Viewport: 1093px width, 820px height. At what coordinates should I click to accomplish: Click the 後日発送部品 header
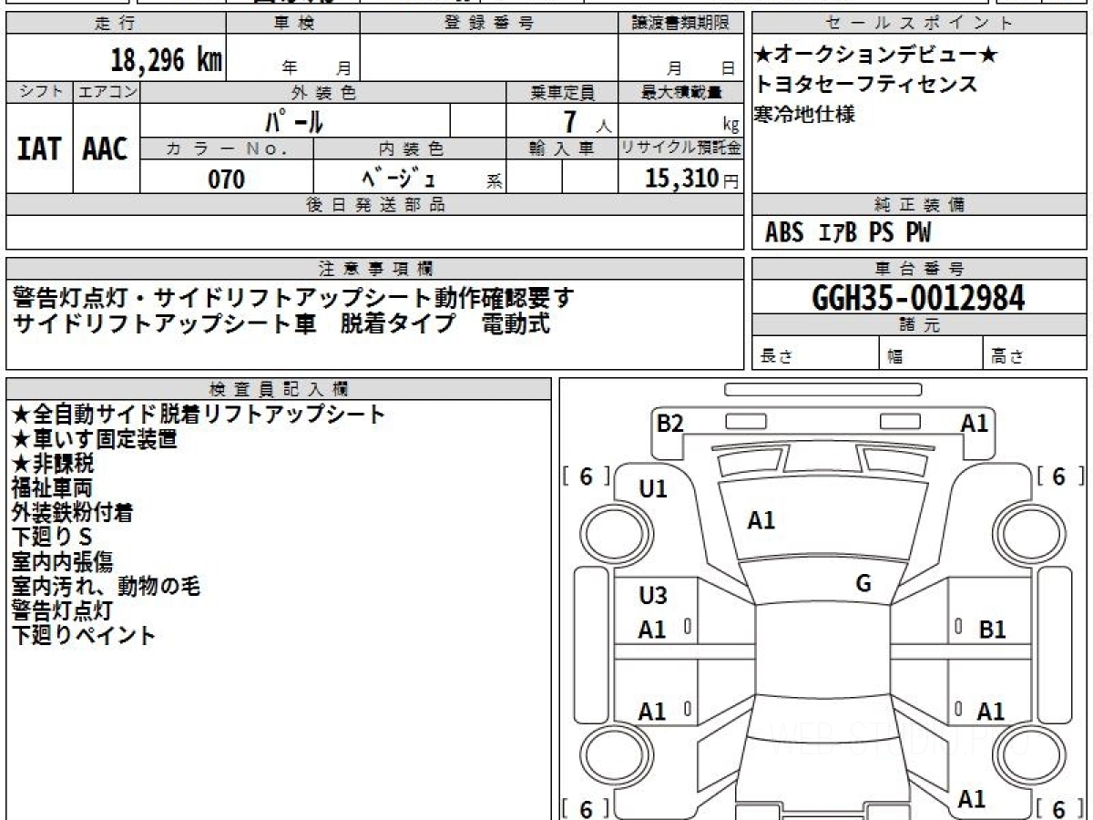tap(374, 204)
